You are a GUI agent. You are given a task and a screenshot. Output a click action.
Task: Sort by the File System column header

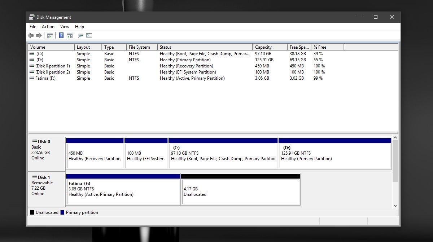(x=142, y=47)
